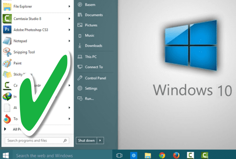Open white Camtasia icon on taskbar
The image size is (236, 159).
[190, 155]
